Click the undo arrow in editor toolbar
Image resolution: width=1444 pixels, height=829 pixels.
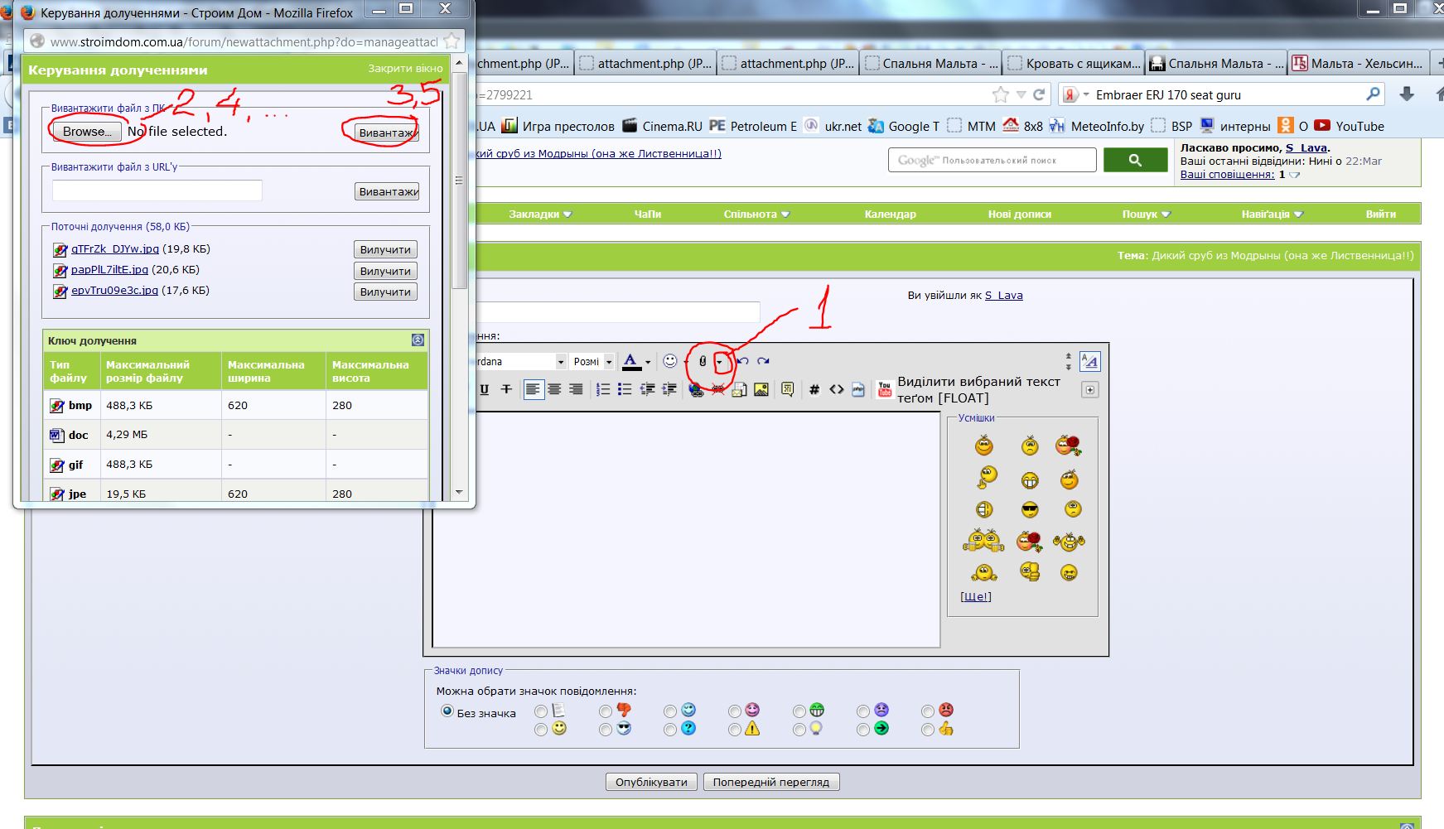pyautogui.click(x=743, y=361)
